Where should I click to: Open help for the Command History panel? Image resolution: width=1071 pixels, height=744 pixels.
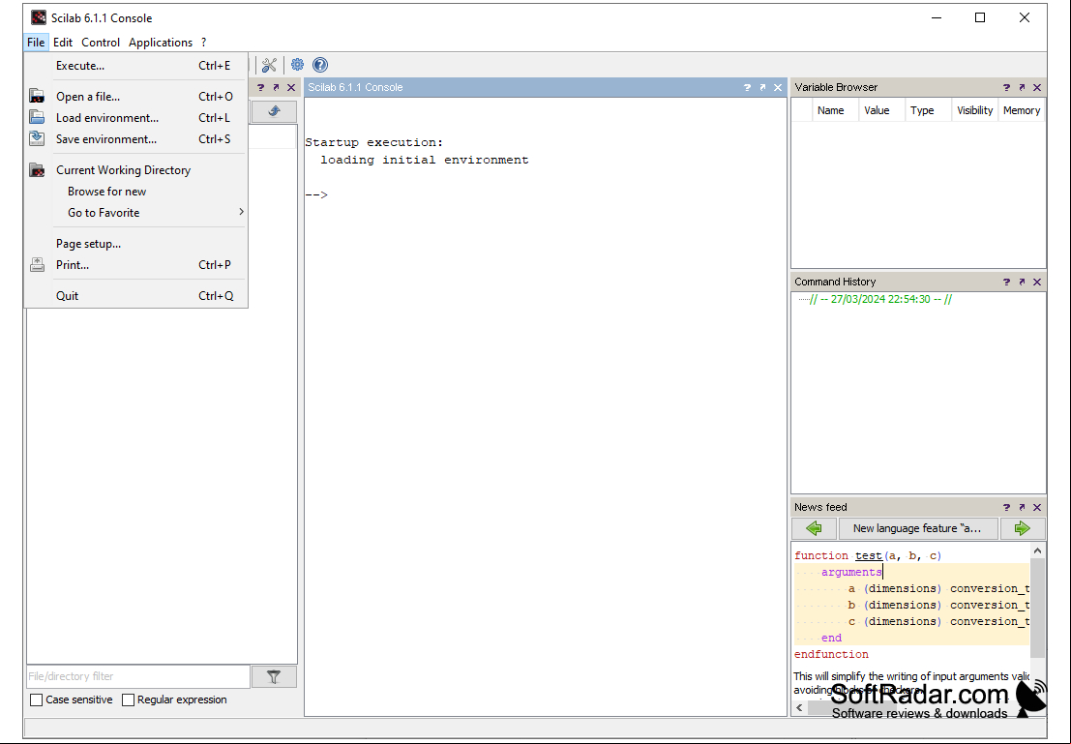coord(1006,282)
